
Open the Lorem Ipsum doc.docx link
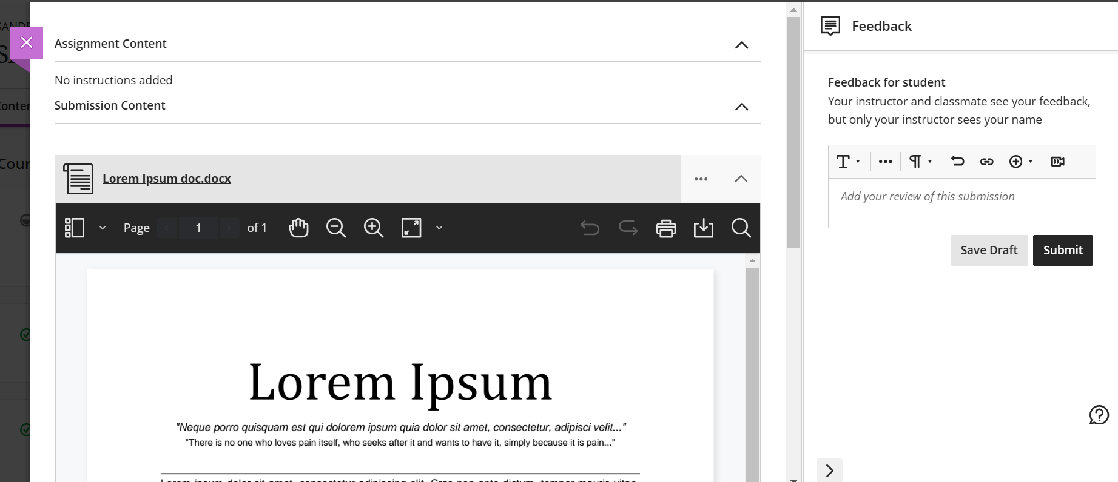pyautogui.click(x=166, y=179)
